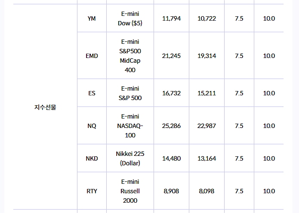Click the EMD ticker symbol cell
Screen dimensions: 299x213
[x=92, y=56]
